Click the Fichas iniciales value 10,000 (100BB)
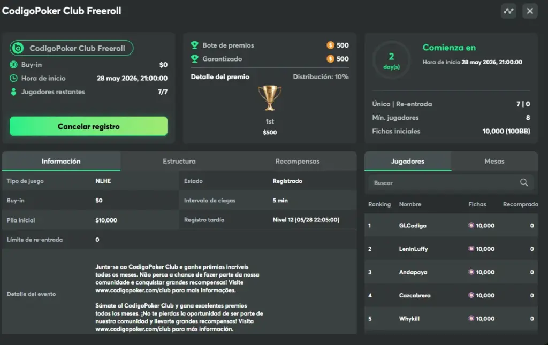This screenshot has width=548, height=345. tap(506, 131)
